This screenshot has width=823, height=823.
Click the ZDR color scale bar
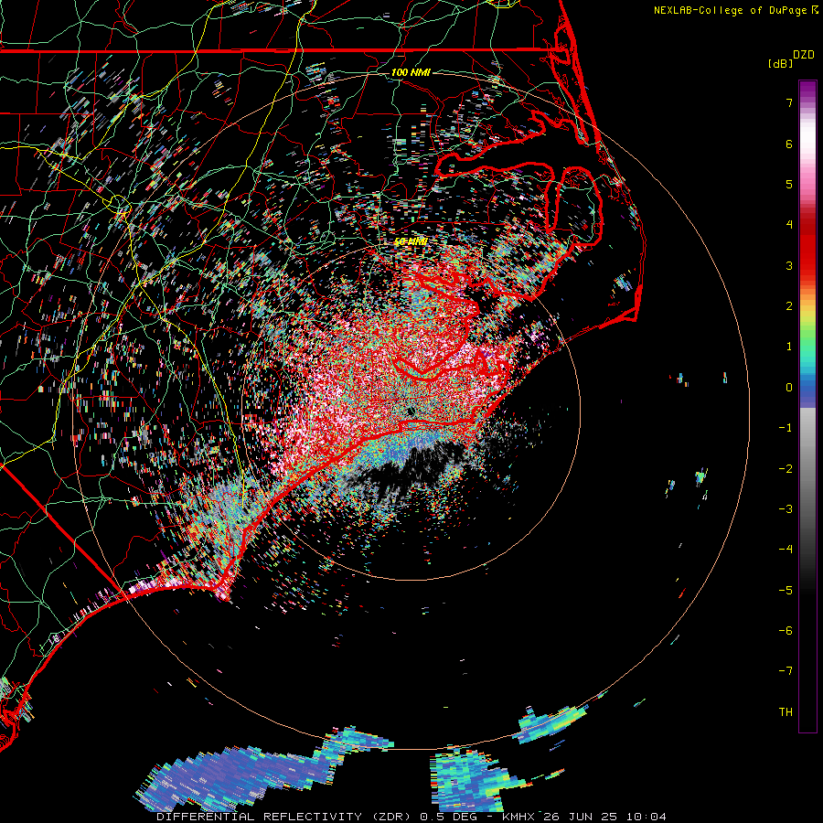(807, 406)
